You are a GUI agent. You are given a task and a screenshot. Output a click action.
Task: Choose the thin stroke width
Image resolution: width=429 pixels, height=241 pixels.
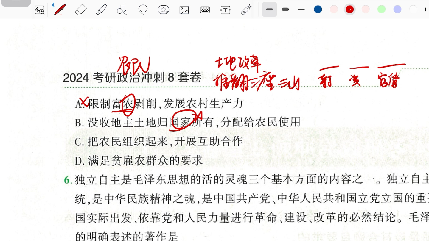[301, 10]
